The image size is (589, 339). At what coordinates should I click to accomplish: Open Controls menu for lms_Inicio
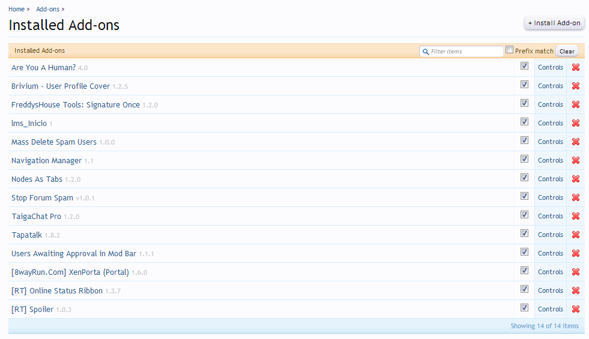[551, 123]
